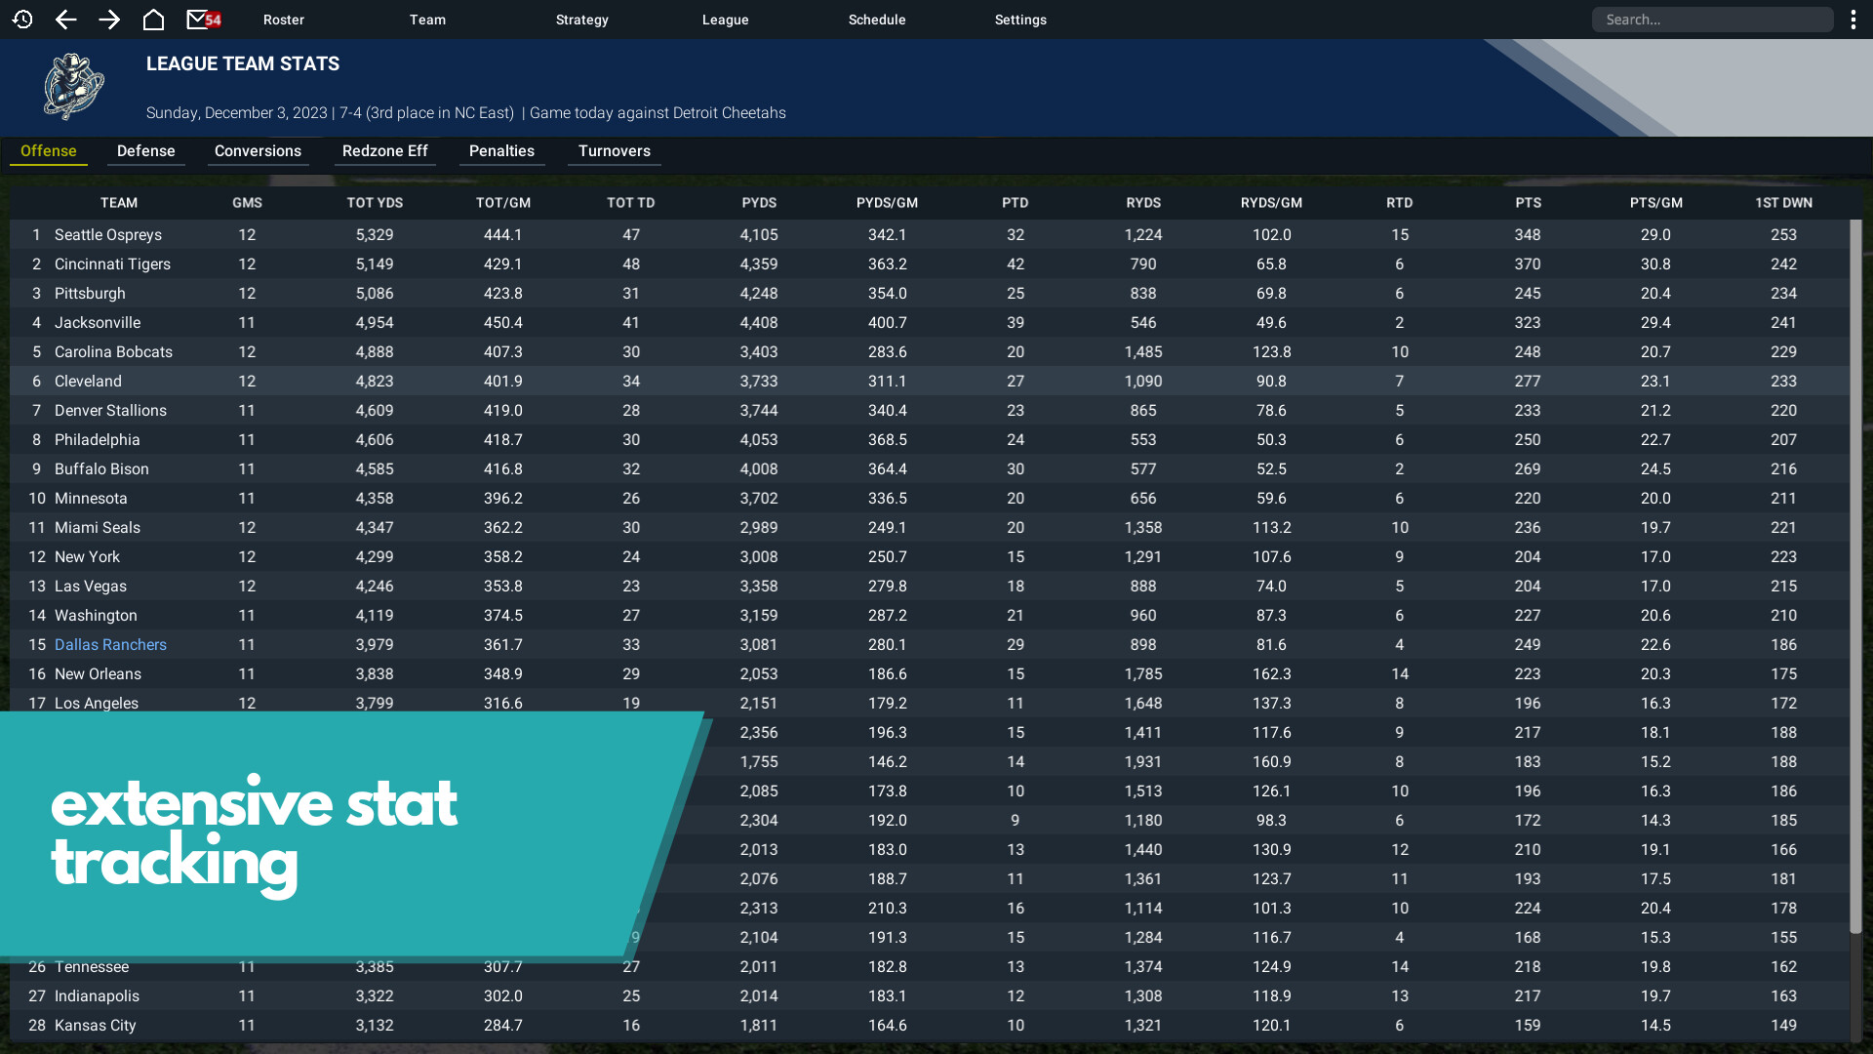Go forward with the right arrow

point(109,20)
